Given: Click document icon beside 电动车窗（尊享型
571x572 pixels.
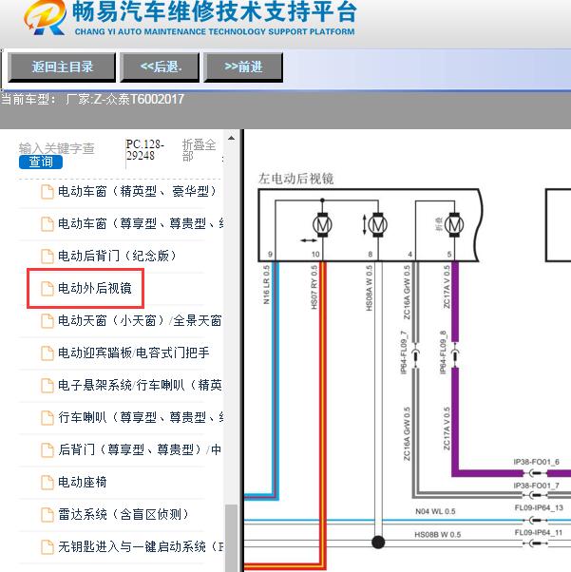Looking at the screenshot, I should coord(48,224).
